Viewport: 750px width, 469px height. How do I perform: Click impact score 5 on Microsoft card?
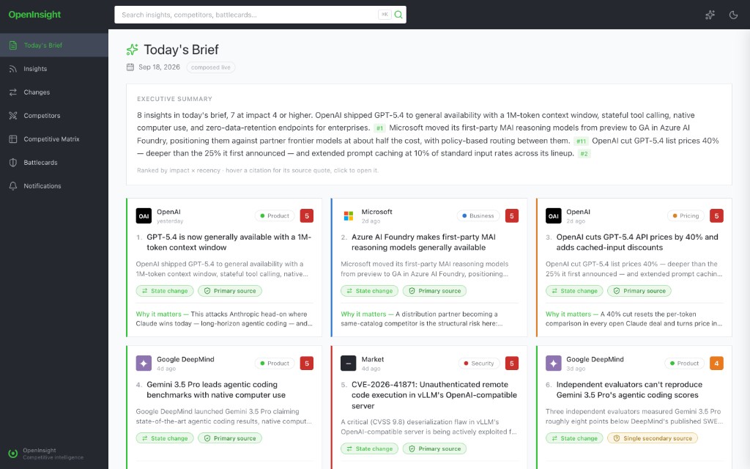(512, 216)
